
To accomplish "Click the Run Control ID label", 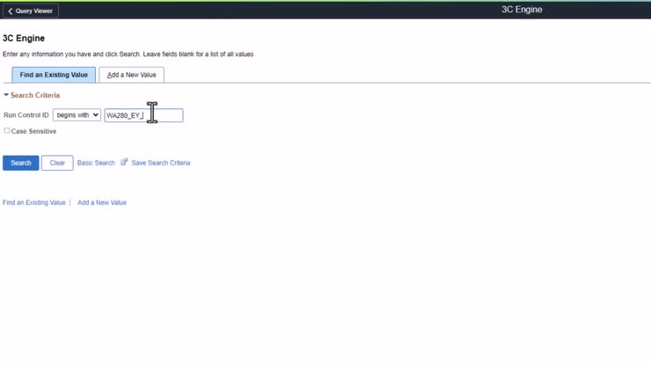I will pos(26,115).
